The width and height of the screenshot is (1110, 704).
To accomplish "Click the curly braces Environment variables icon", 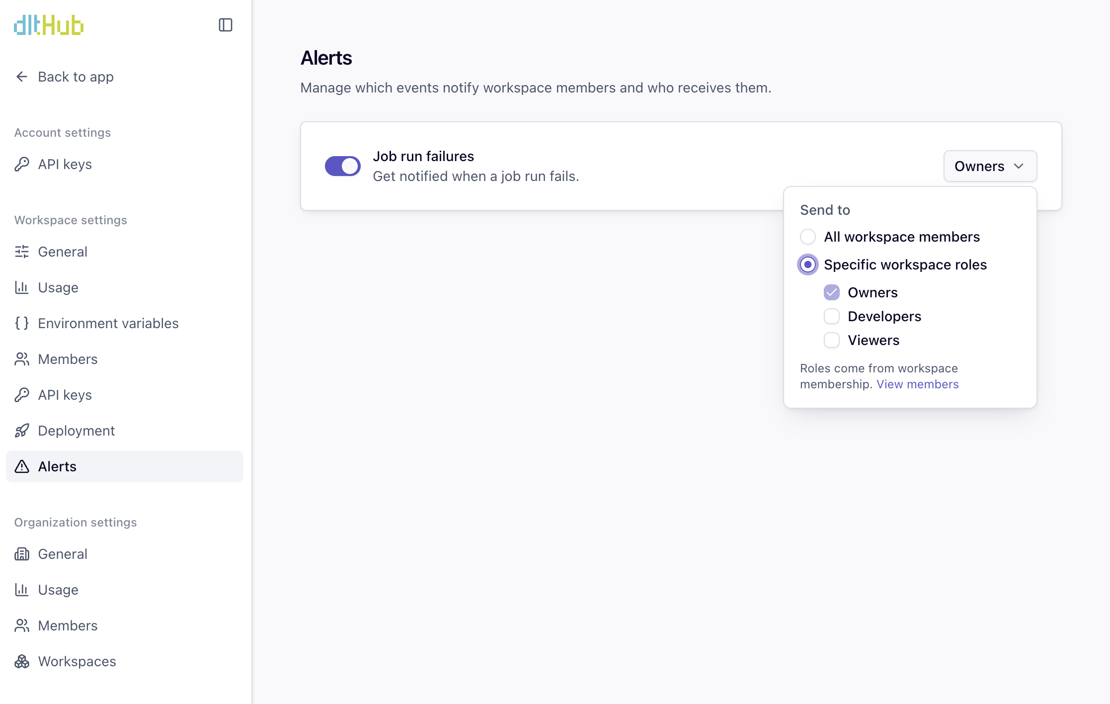I will click(22, 323).
